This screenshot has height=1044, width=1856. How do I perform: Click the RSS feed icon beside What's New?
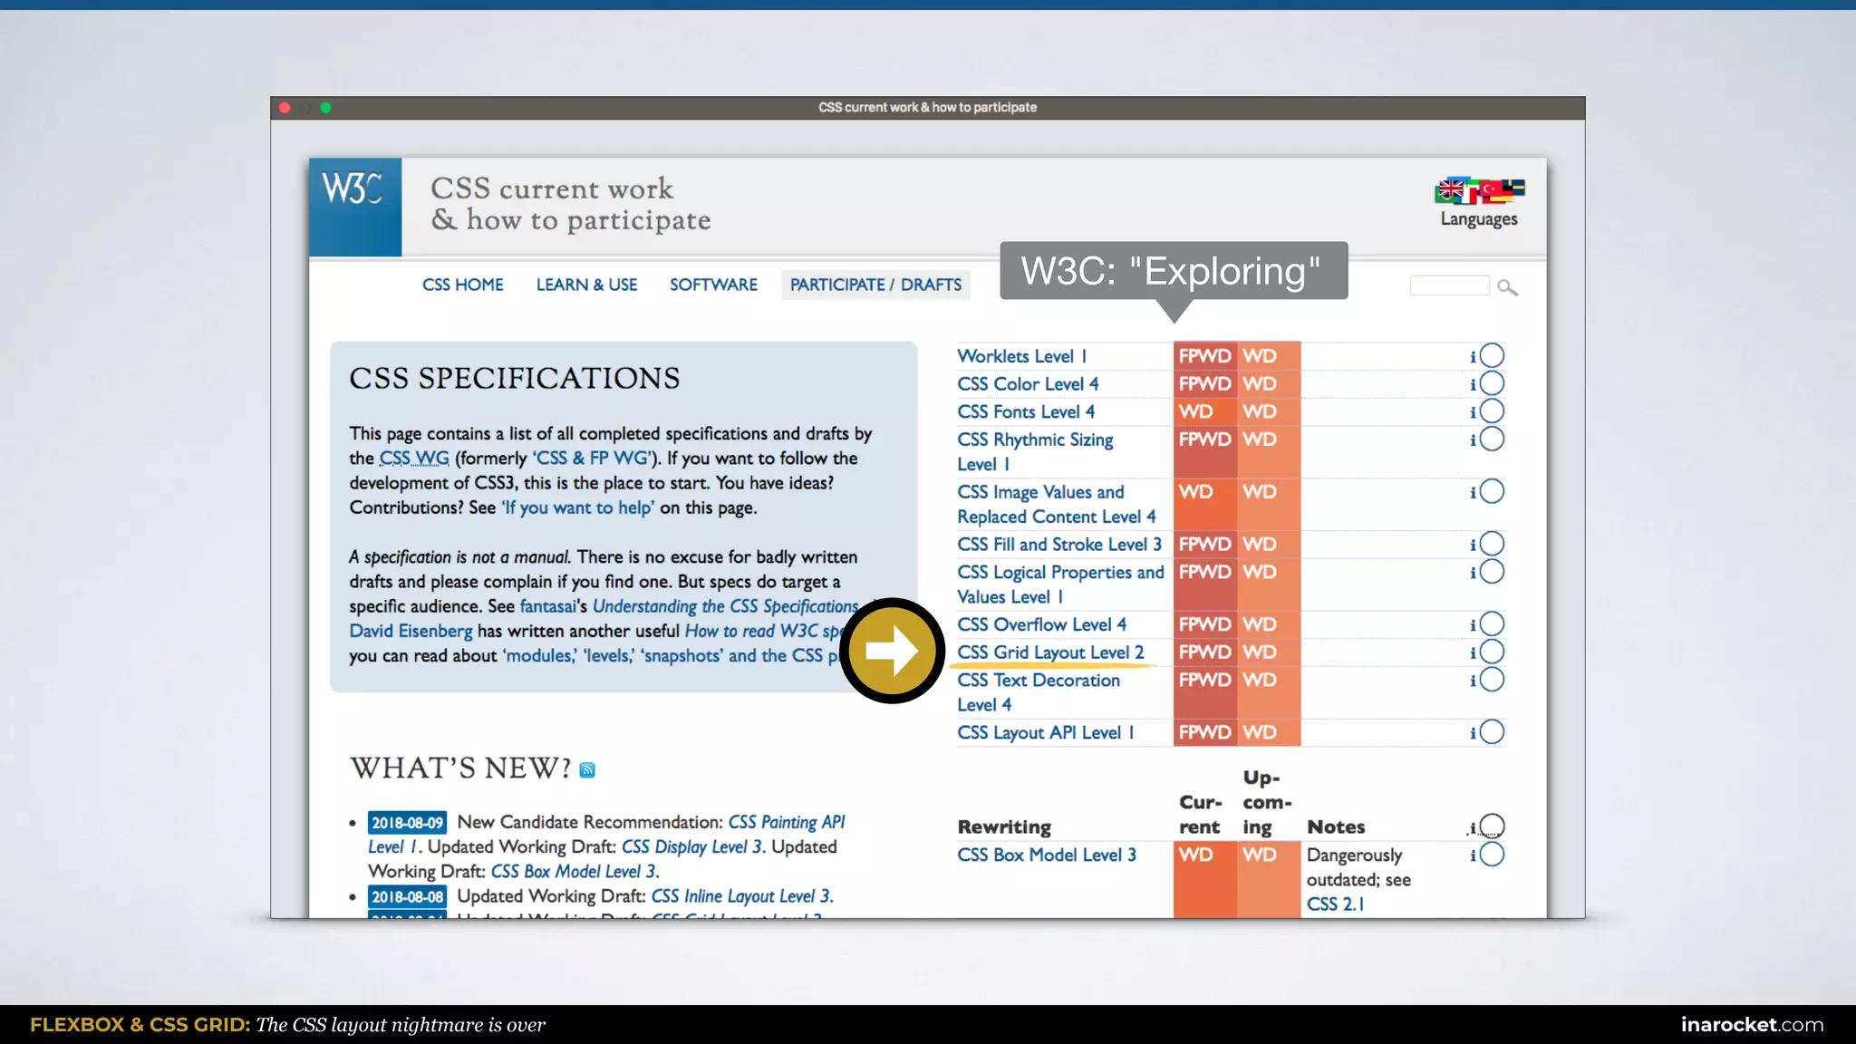click(x=587, y=770)
